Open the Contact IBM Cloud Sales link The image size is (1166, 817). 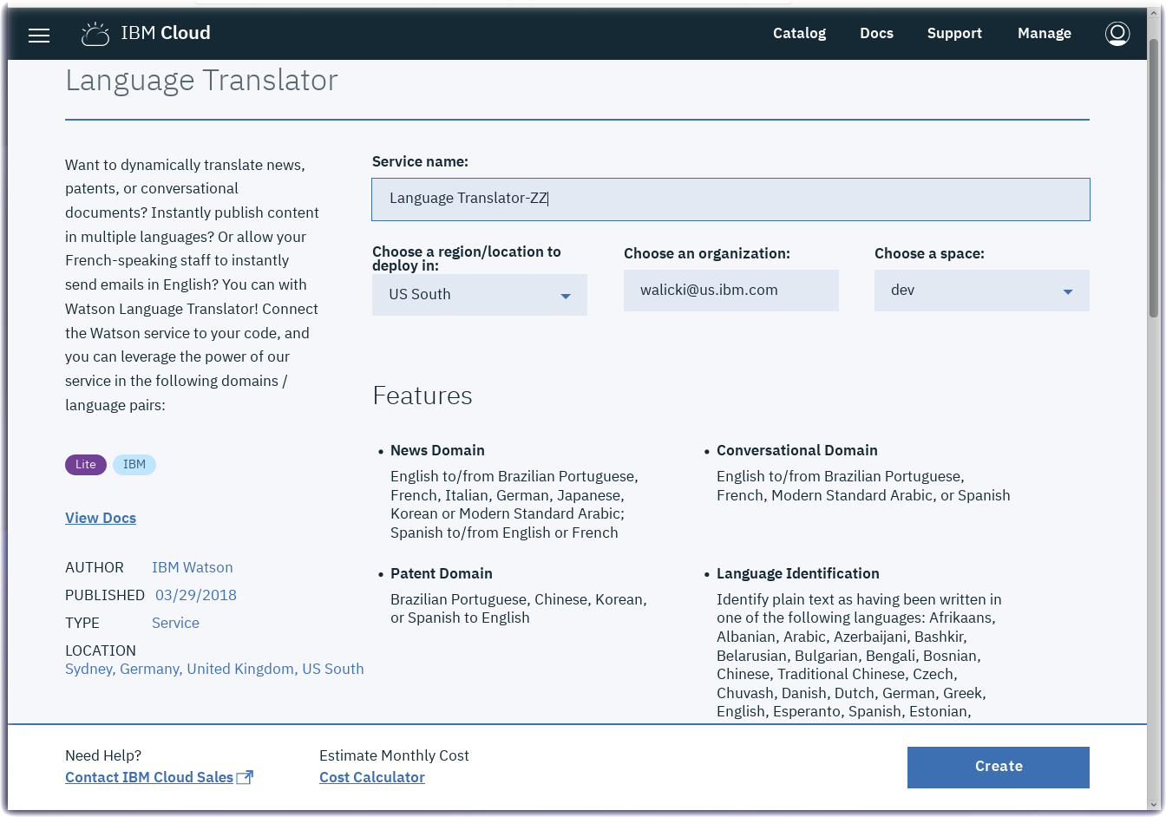pyautogui.click(x=149, y=777)
